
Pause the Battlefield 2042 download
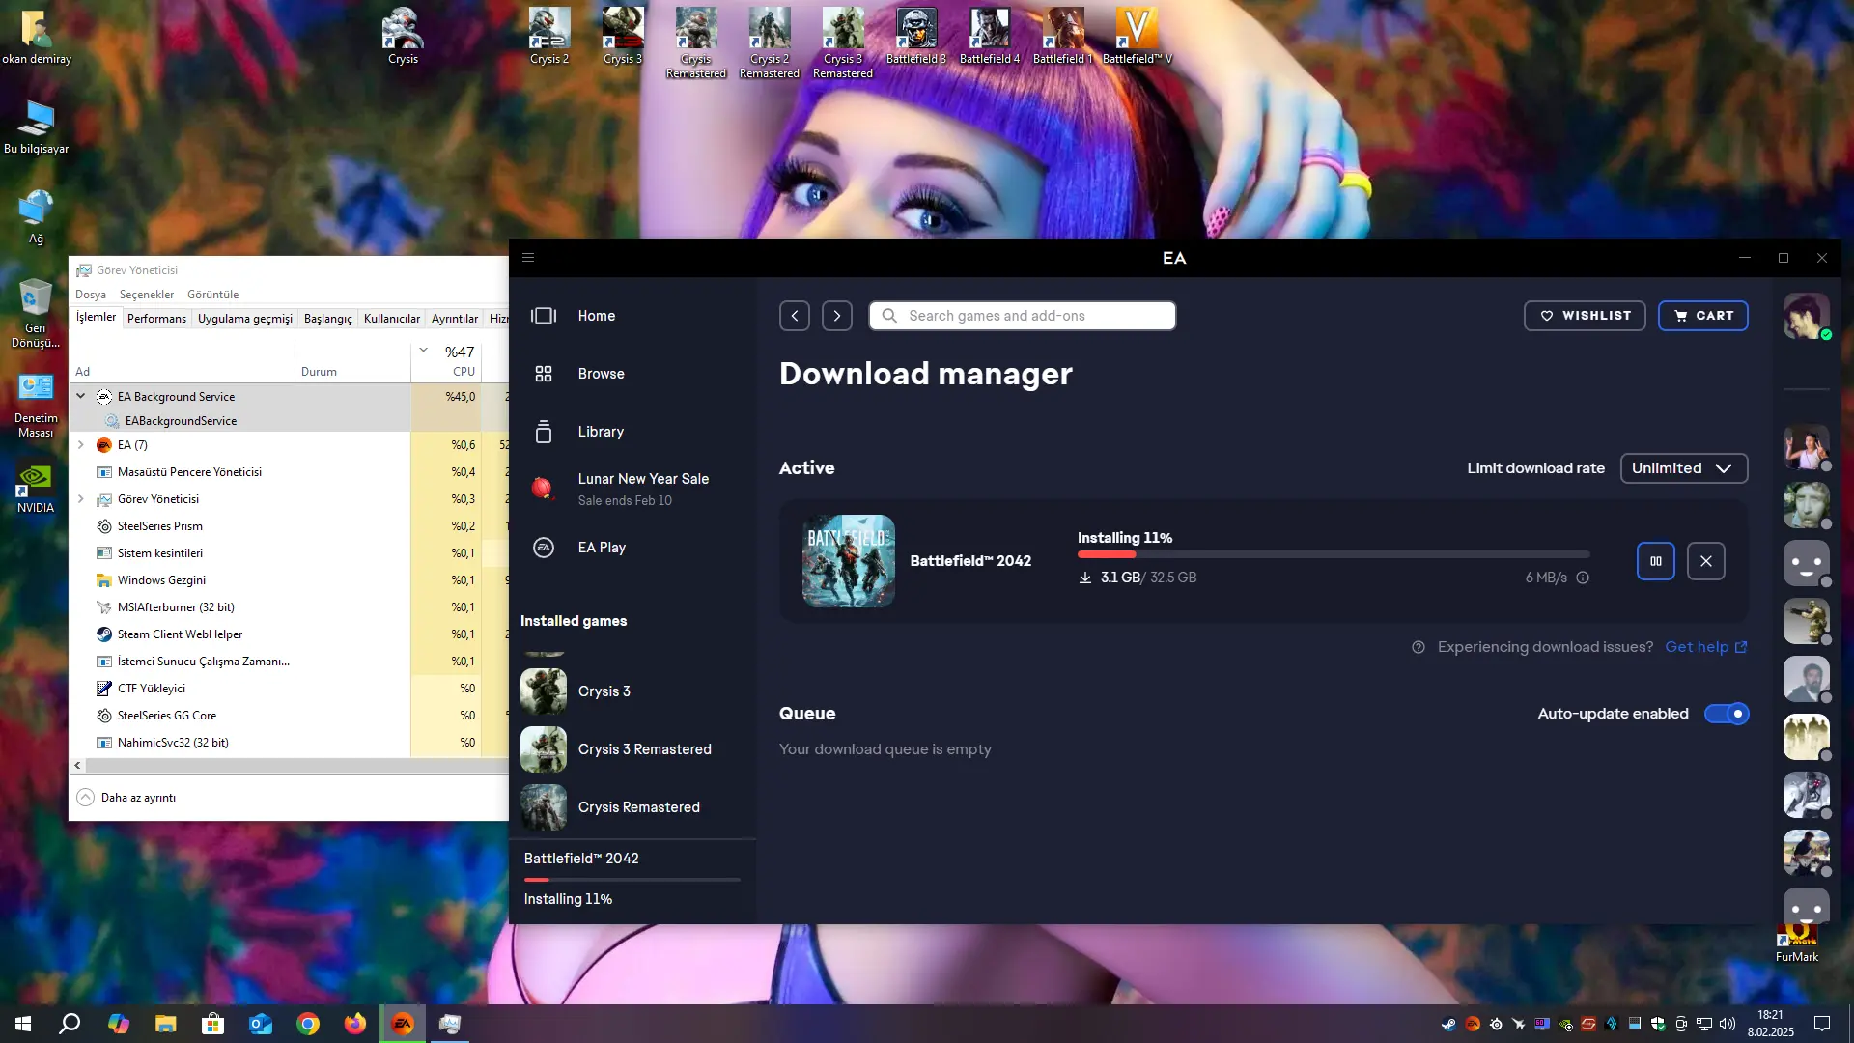(x=1655, y=561)
